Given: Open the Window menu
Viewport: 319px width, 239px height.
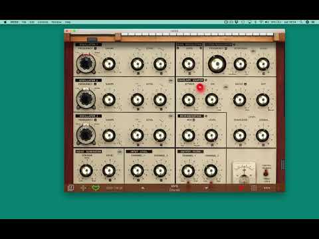Looking at the screenshot, I should point(56,22).
